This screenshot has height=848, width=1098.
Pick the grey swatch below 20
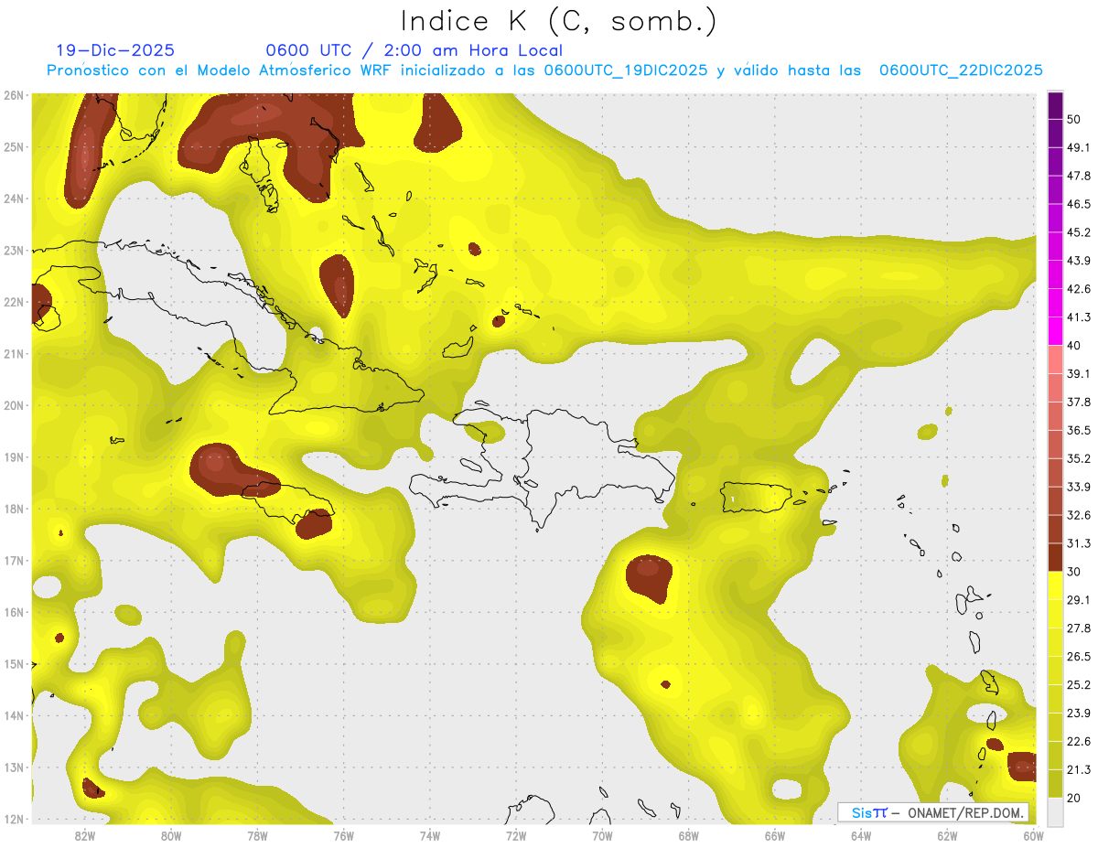(1055, 811)
